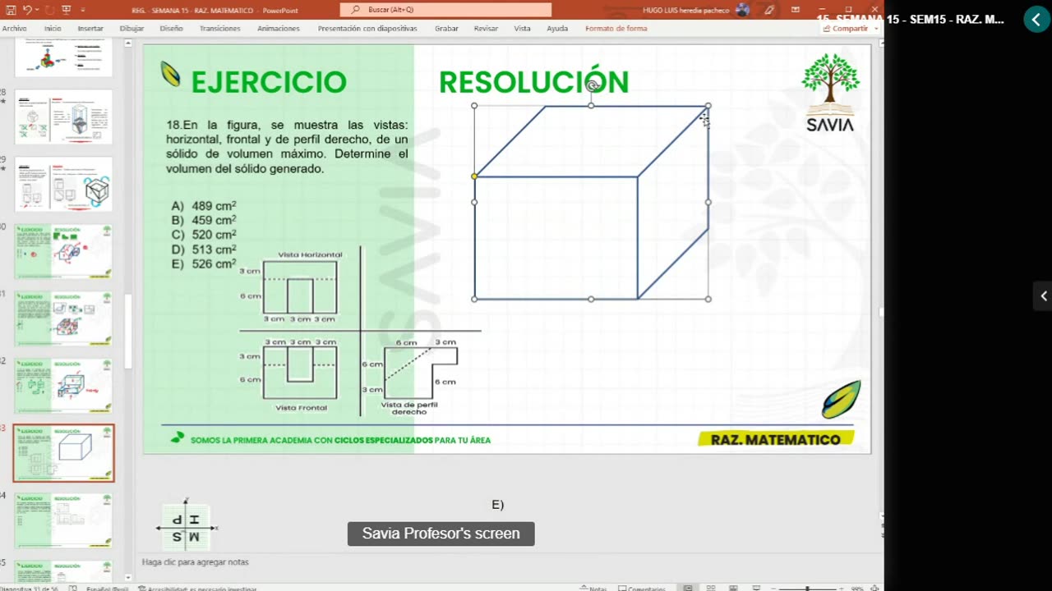The height and width of the screenshot is (591, 1052).
Task: Click the bottom-right resize handle of the cube
Action: pyautogui.click(x=708, y=299)
